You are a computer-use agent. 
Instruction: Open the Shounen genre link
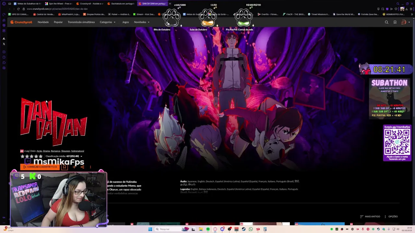coord(65,151)
